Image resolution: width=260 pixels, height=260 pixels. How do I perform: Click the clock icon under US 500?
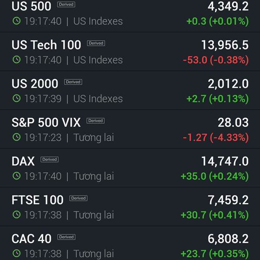(x=16, y=21)
